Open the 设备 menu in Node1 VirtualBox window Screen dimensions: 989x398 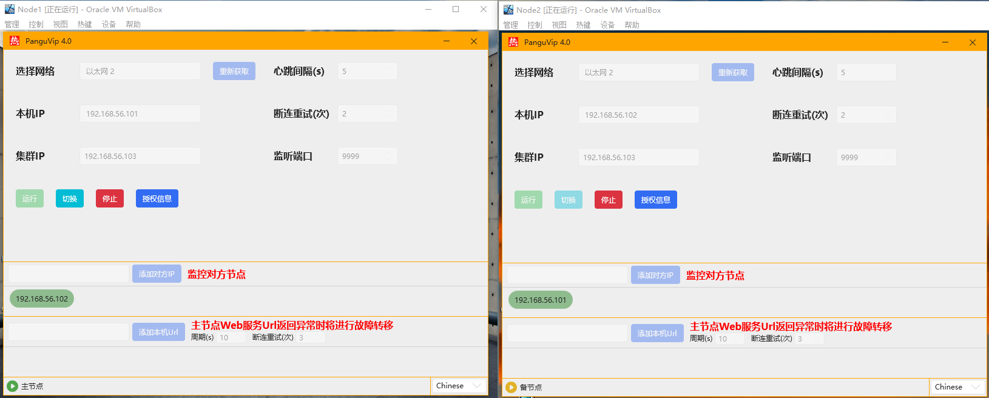point(109,24)
